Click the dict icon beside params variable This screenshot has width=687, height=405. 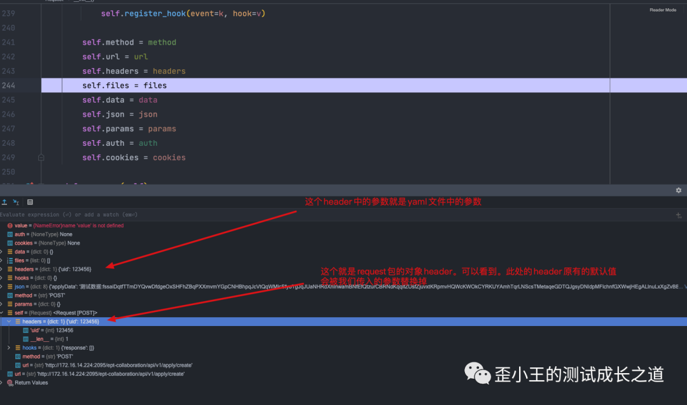point(10,304)
